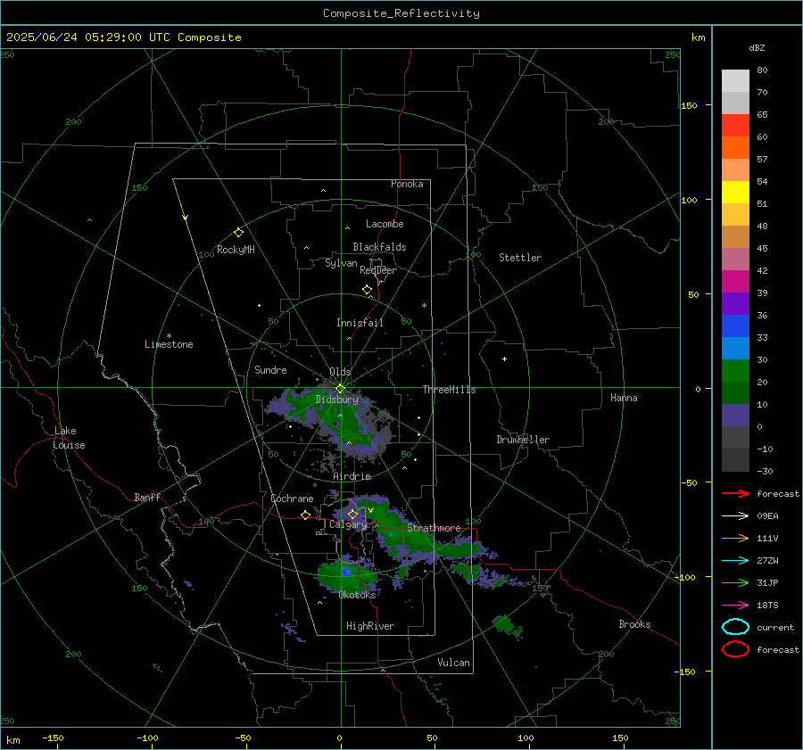This screenshot has width=803, height=750.
Task: Click the green 31JP arrow icon
Action: click(735, 582)
